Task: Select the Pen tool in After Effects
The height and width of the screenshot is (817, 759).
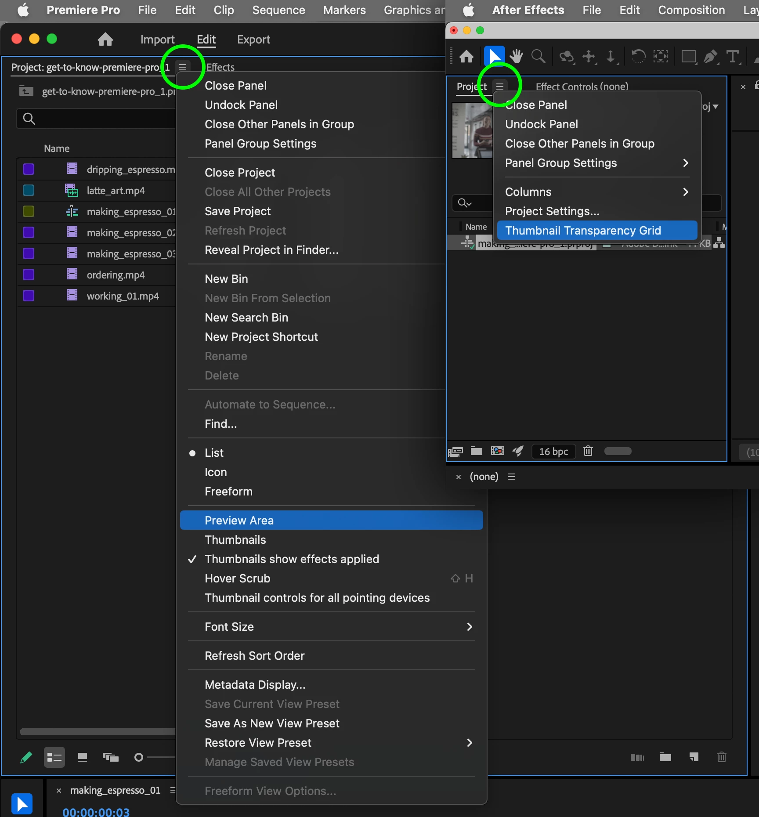Action: (711, 57)
